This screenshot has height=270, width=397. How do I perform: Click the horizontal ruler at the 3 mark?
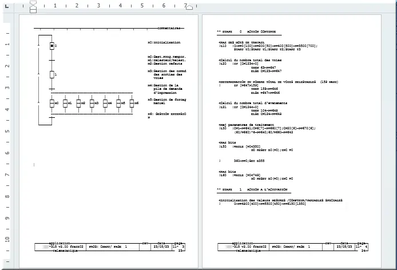pos(98,6)
